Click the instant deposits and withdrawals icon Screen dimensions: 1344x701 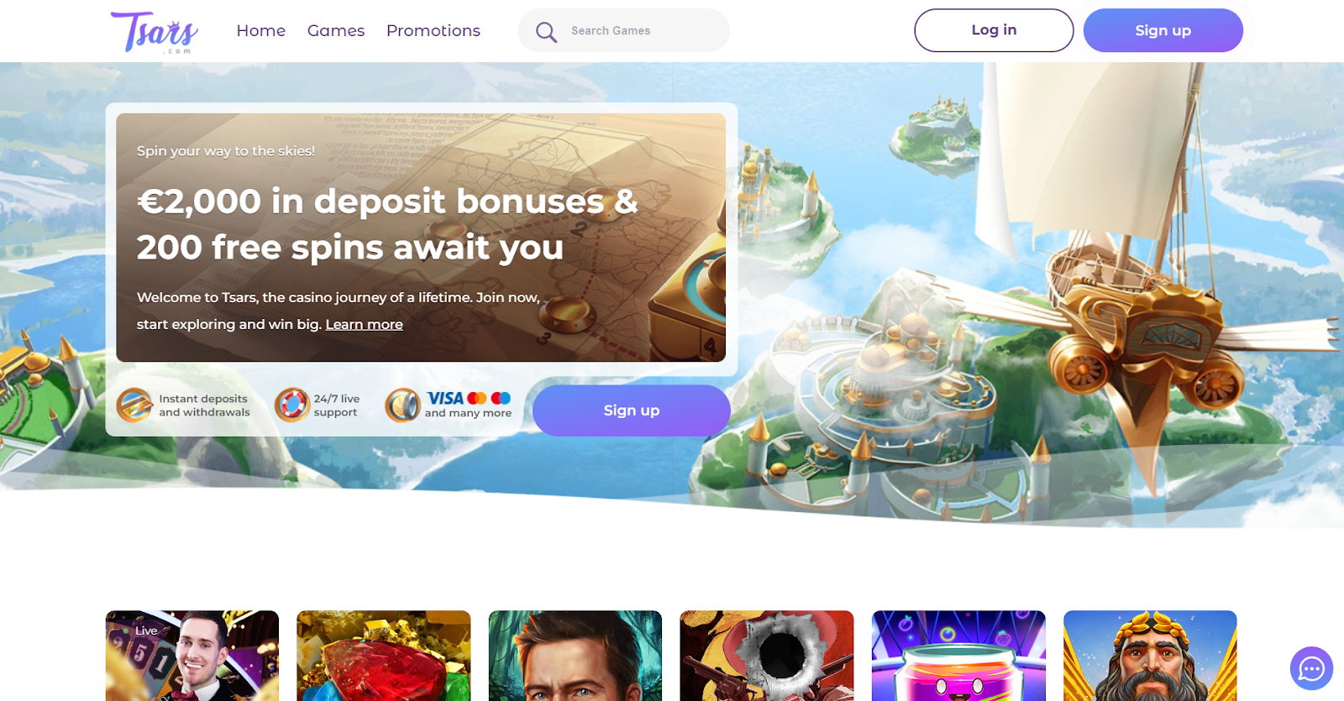134,405
